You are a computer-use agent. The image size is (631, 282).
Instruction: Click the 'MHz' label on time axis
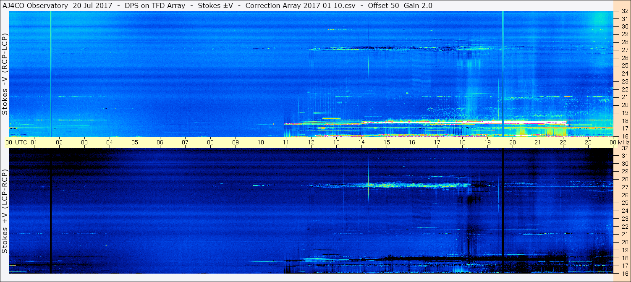[x=624, y=142]
